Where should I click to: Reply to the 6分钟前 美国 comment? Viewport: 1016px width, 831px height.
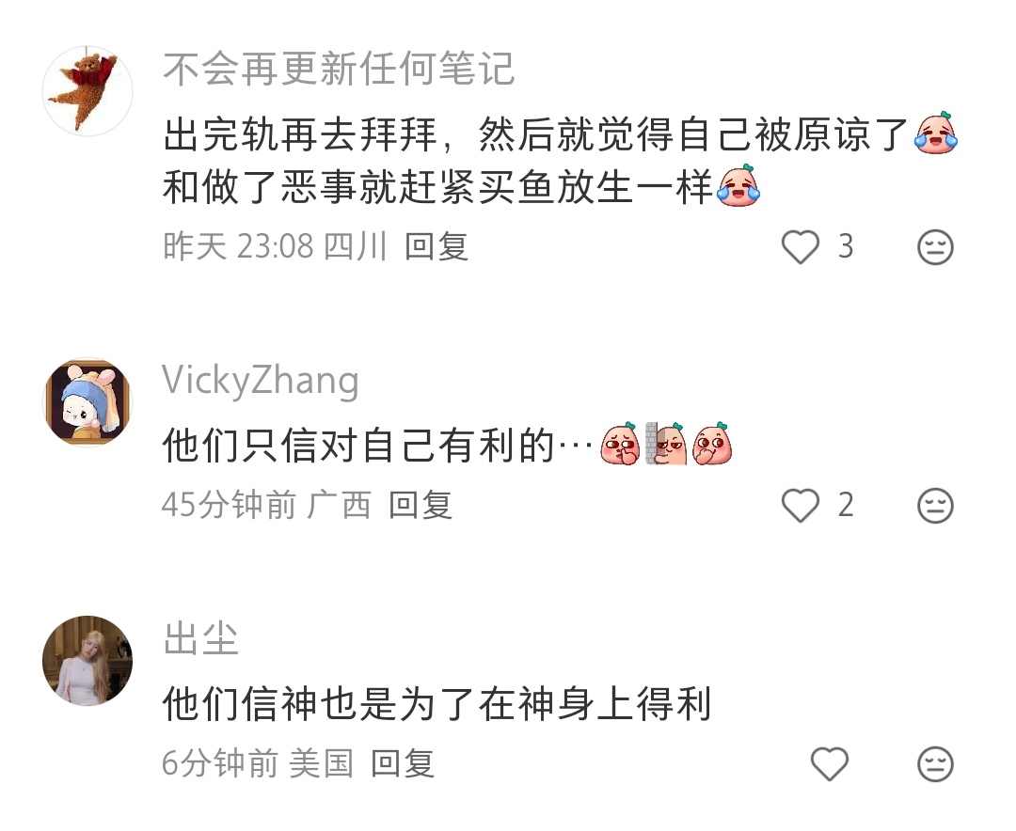[403, 763]
